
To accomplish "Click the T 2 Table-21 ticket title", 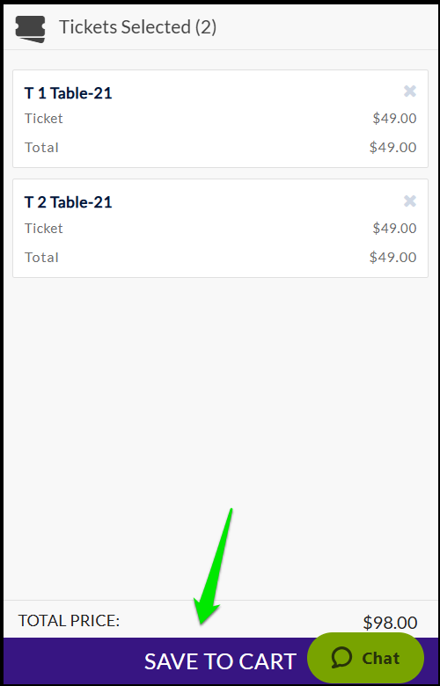I will (69, 202).
